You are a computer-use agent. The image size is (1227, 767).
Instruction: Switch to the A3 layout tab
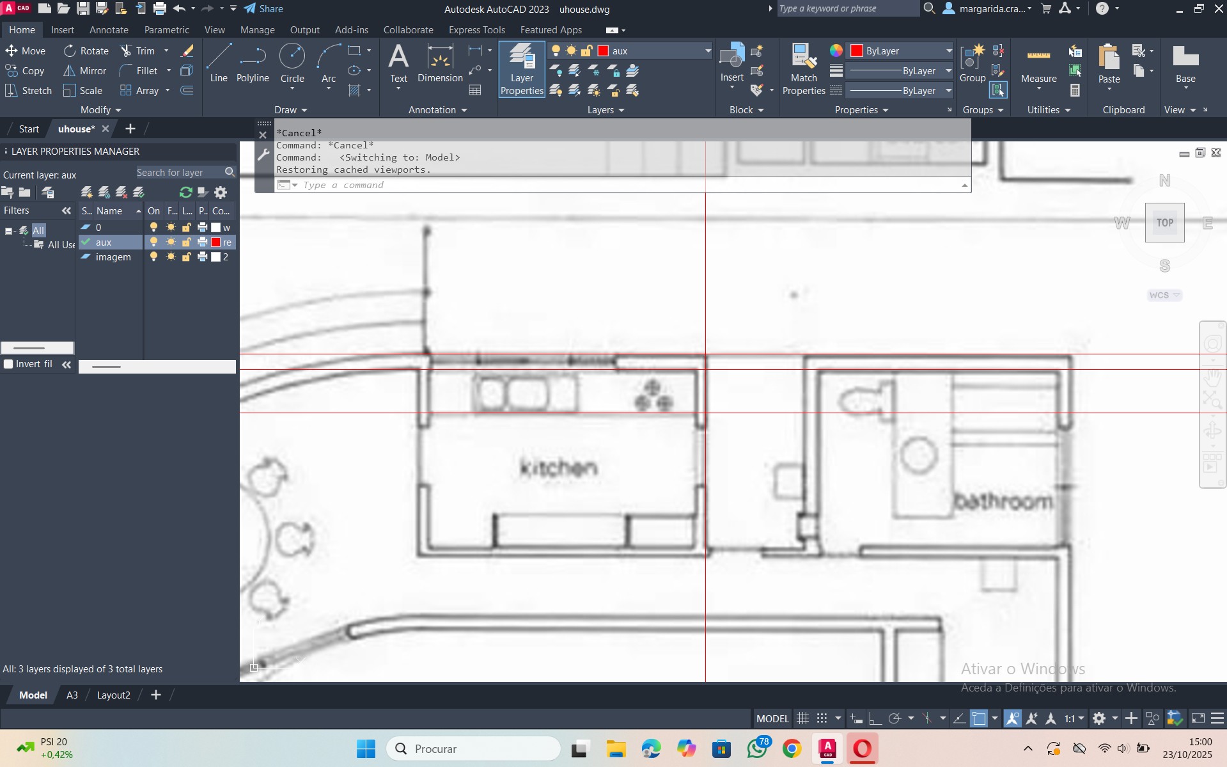[72, 695]
